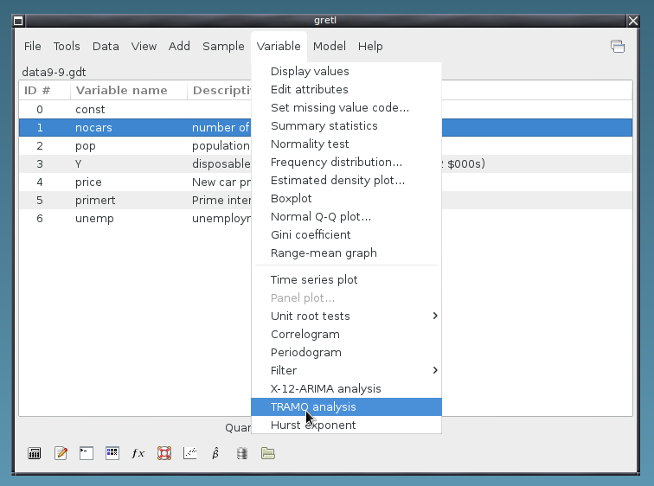Click the window list icon top right
The height and width of the screenshot is (486, 654).
point(617,47)
